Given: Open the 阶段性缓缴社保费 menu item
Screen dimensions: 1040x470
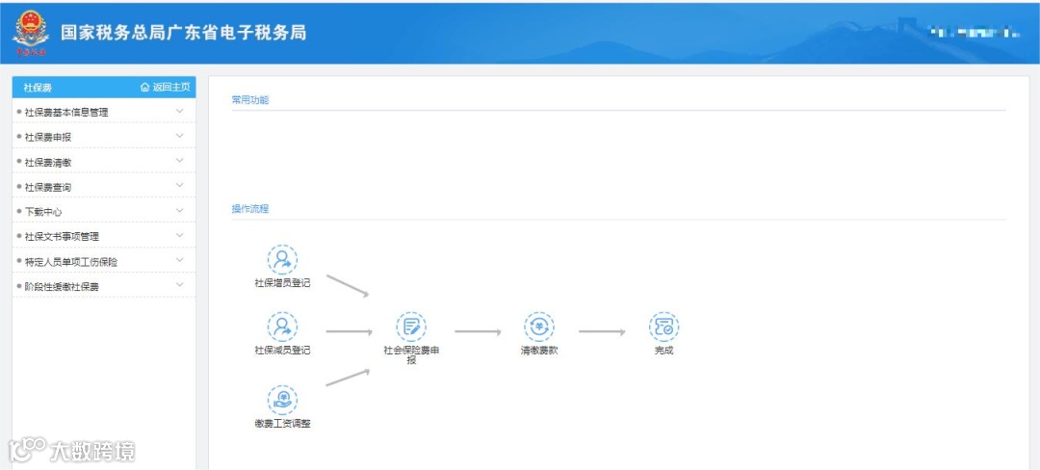Looking at the screenshot, I should tap(104, 286).
